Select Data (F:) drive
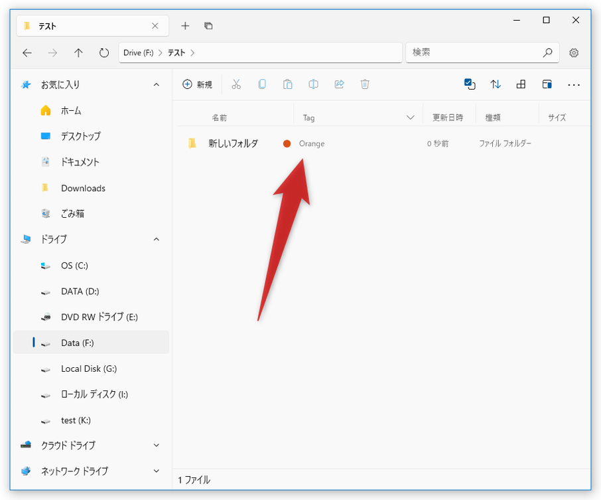The height and width of the screenshot is (500, 601). (x=92, y=342)
